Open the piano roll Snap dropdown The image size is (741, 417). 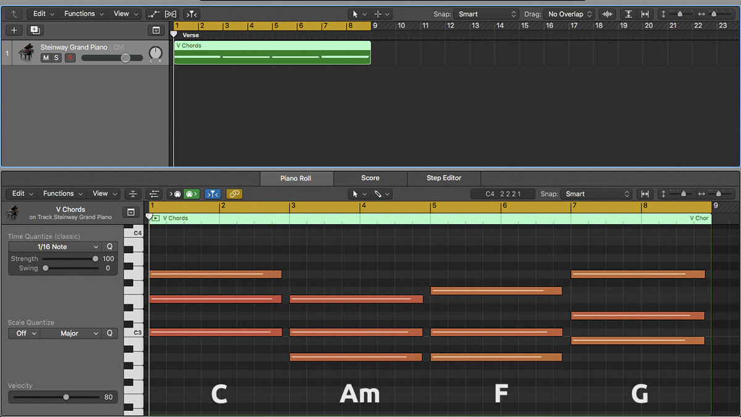[597, 194]
